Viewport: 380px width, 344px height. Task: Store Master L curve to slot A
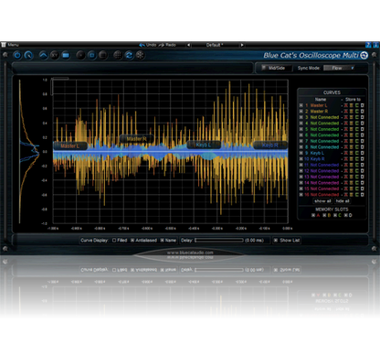(x=346, y=105)
